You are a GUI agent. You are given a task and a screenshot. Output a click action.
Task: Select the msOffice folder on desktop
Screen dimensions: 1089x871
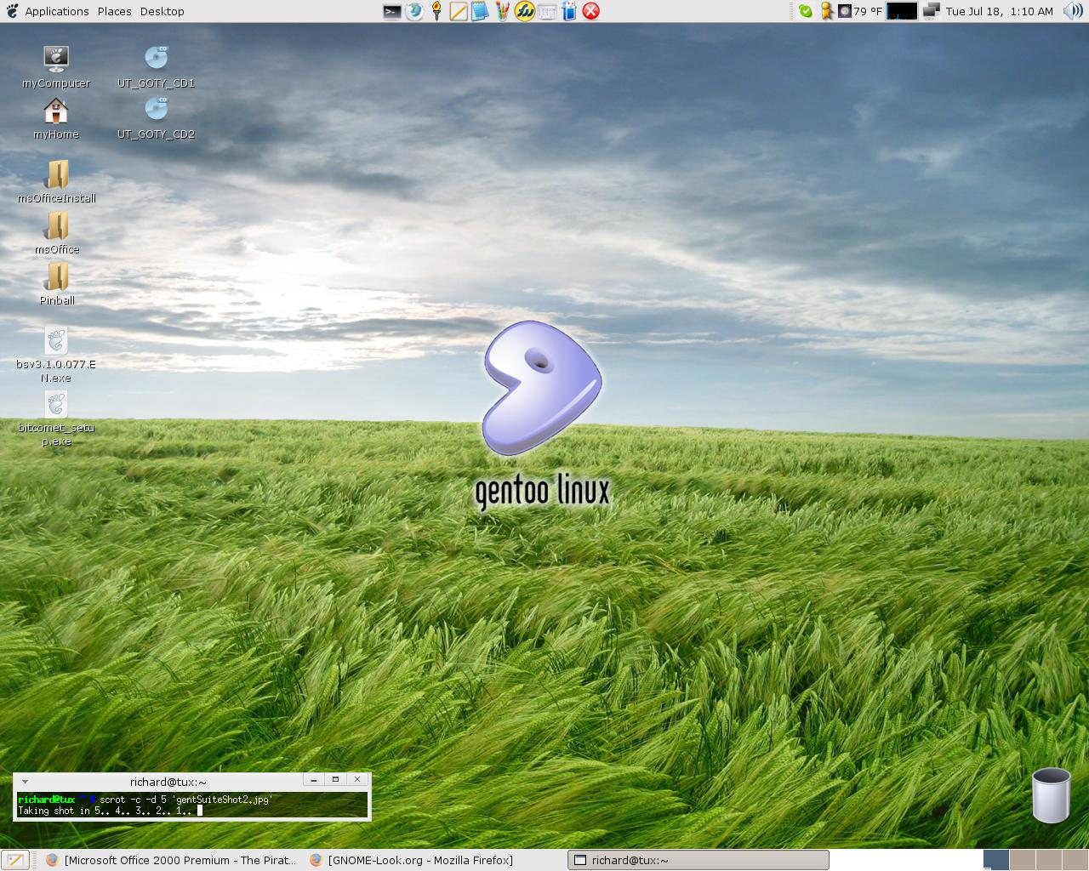[57, 233]
